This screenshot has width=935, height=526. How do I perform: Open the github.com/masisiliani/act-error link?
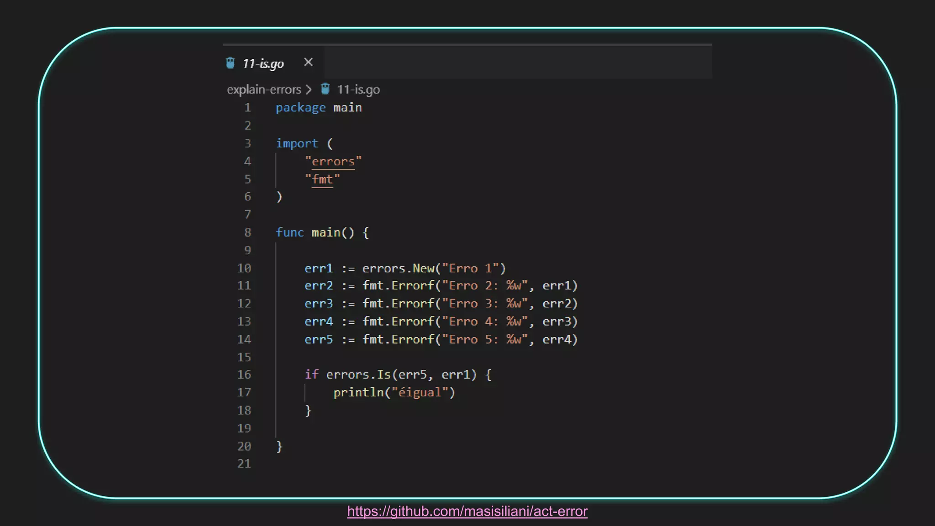[x=467, y=511]
